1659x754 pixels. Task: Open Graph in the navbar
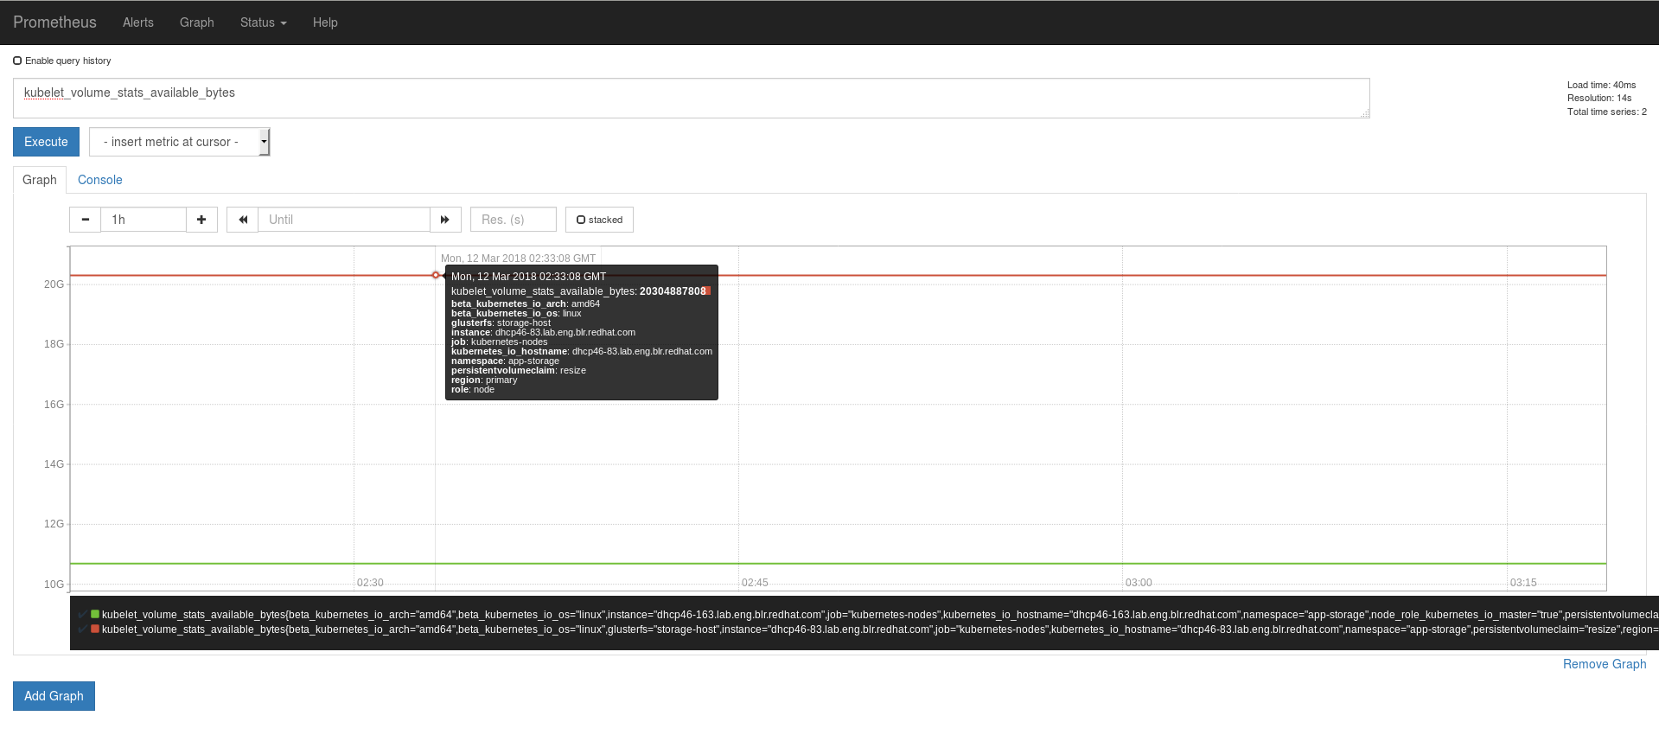point(197,22)
